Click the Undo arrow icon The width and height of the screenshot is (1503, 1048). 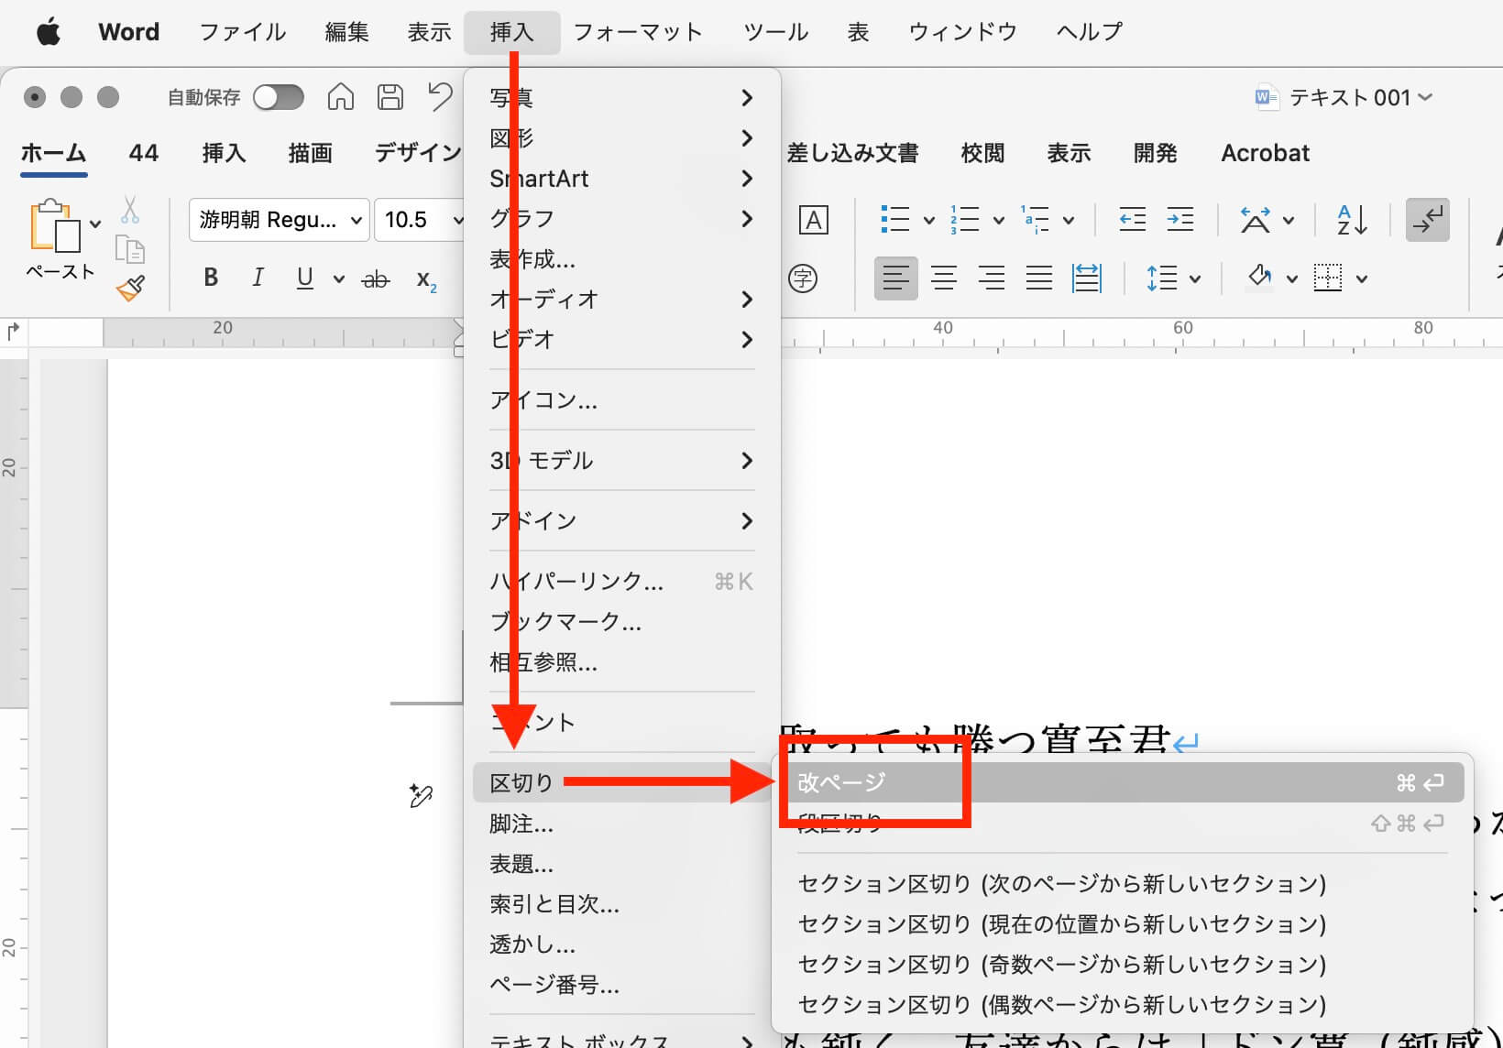[440, 96]
